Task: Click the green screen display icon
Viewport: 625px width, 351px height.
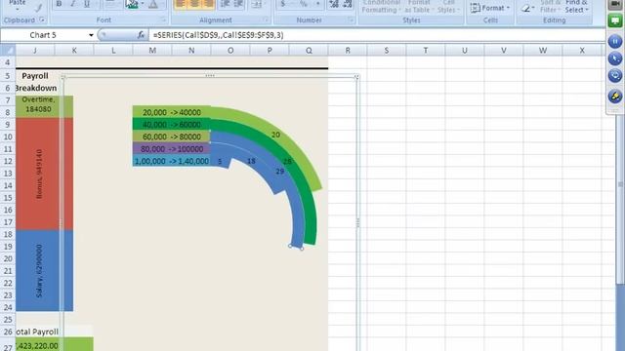Action: point(615,20)
